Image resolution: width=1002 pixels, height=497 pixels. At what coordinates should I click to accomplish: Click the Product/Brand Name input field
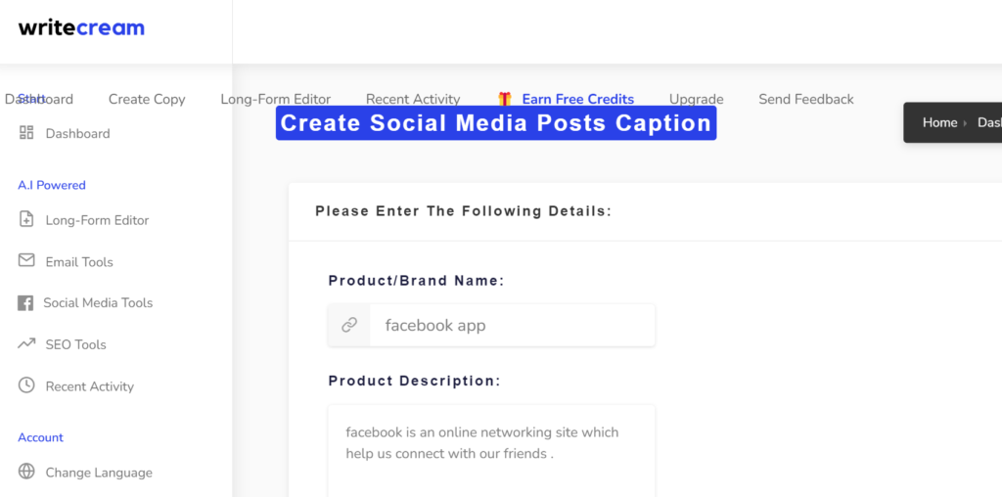(511, 325)
